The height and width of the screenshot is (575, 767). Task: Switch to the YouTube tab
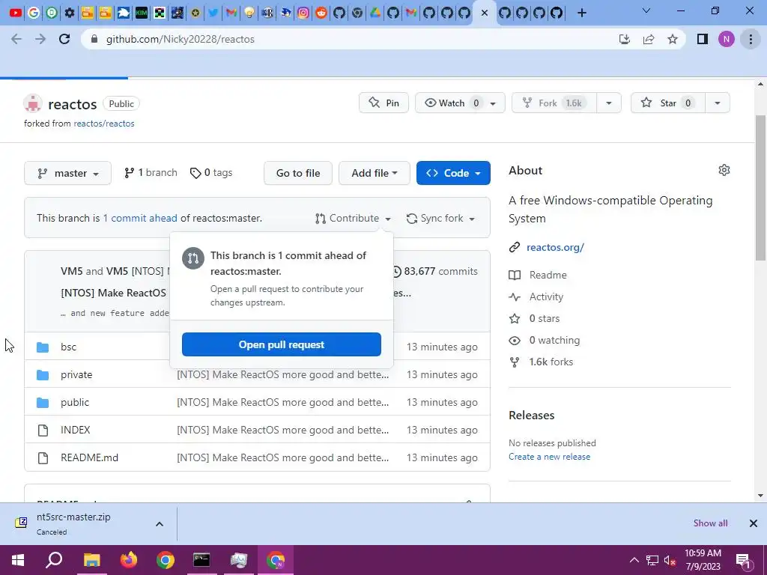pyautogui.click(x=15, y=13)
